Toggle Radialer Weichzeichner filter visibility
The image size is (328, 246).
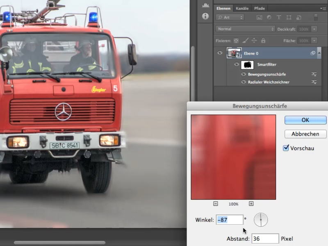(x=244, y=82)
